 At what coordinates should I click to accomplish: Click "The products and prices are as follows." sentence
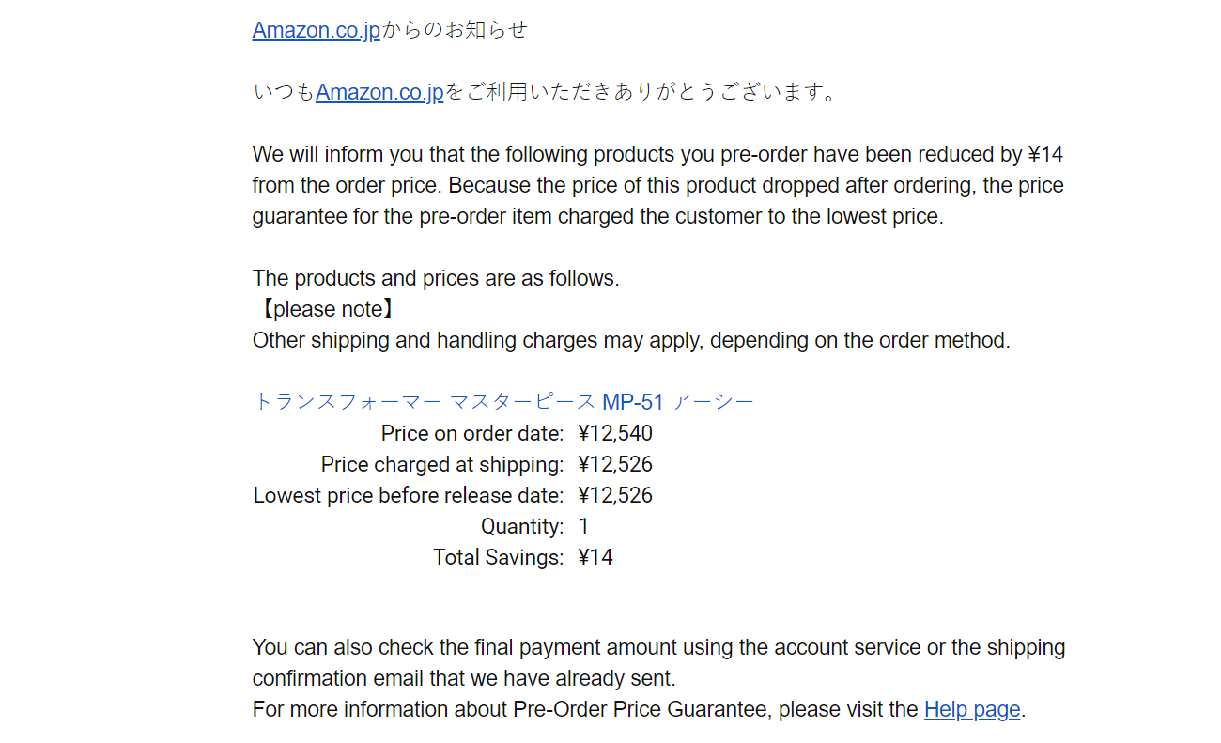(436, 278)
